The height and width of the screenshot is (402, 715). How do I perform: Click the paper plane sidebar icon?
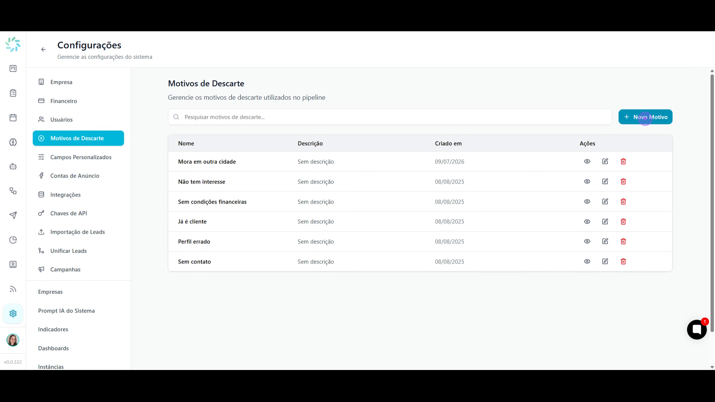[13, 215]
